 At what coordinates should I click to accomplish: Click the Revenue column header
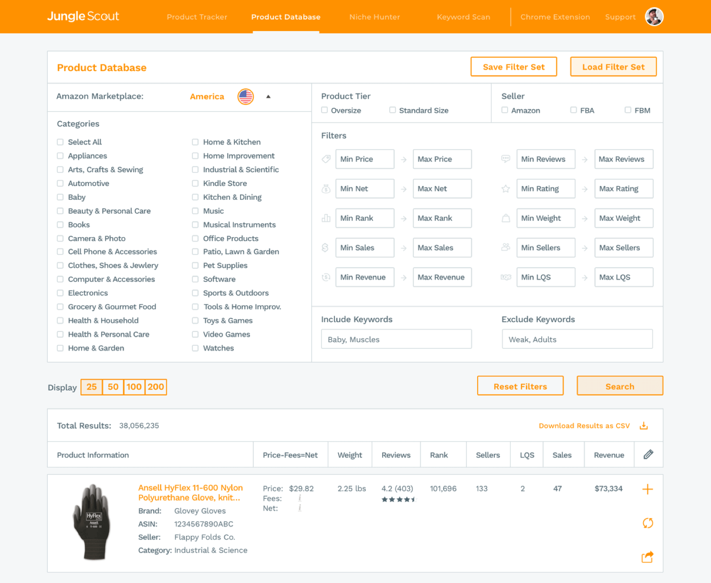tap(609, 455)
